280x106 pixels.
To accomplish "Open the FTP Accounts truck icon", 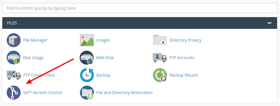I will click(x=160, y=58).
